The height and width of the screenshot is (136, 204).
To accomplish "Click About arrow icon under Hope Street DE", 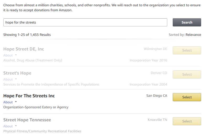I will click(x=16, y=55).
